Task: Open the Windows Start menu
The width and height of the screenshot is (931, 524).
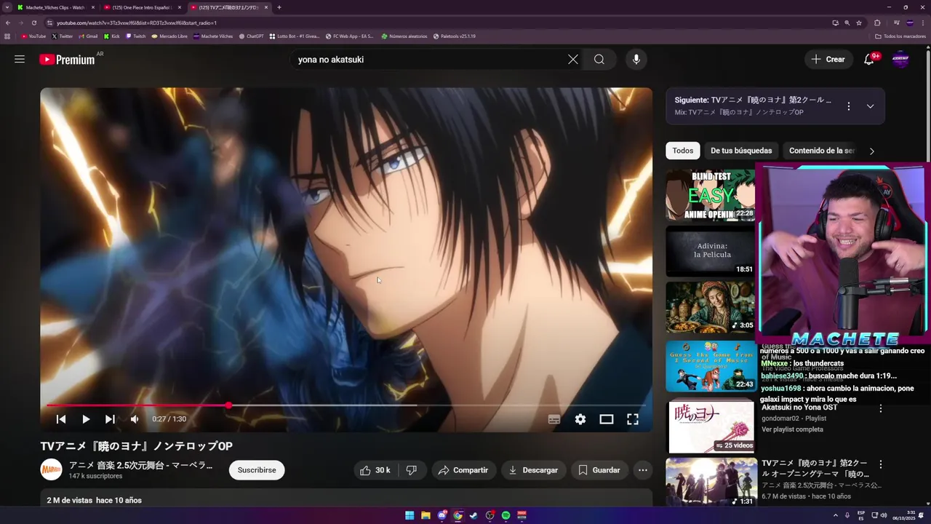Action: (x=409, y=515)
